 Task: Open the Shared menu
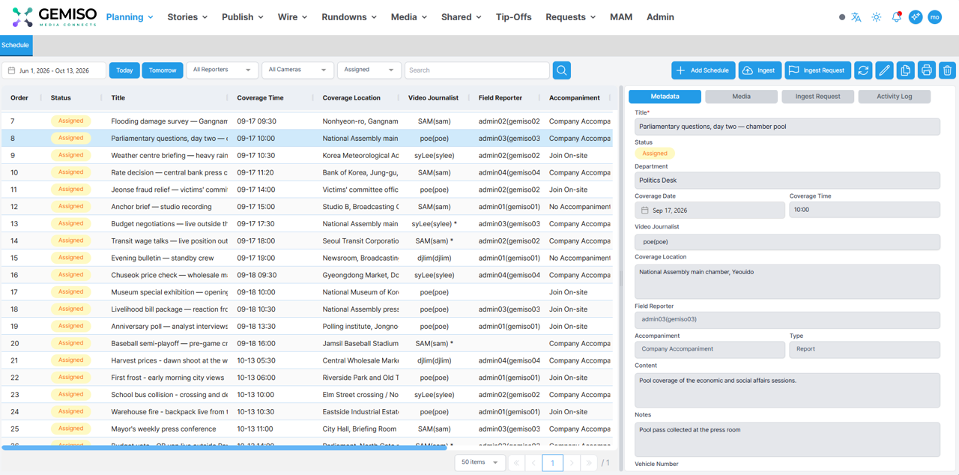(x=462, y=17)
